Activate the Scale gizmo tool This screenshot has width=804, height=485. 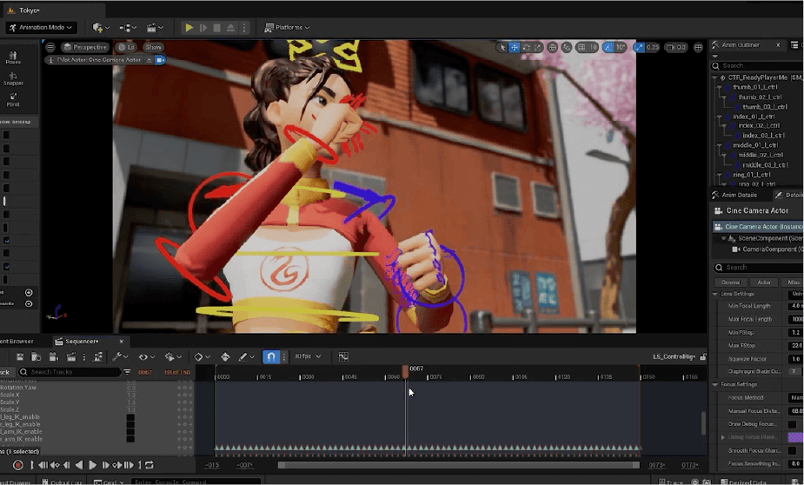537,47
